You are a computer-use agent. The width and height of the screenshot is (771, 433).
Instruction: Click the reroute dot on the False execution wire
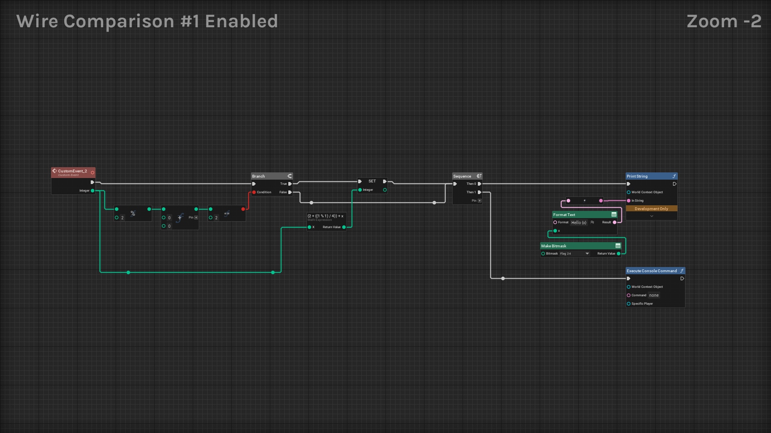click(x=312, y=203)
